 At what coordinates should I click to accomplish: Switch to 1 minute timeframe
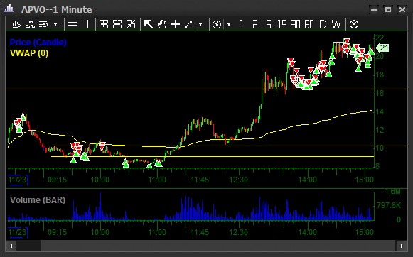click(242, 24)
